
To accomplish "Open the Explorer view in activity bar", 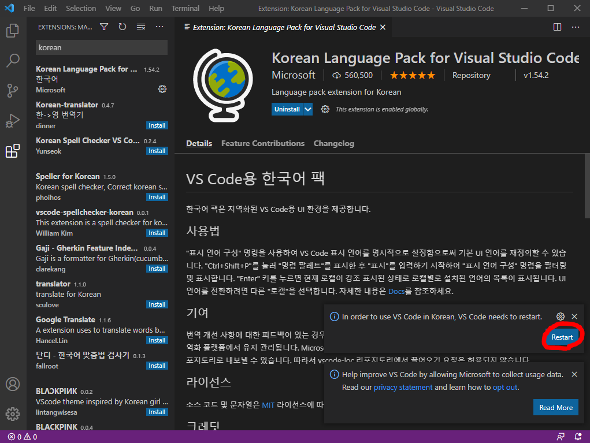I will pyautogui.click(x=13, y=31).
